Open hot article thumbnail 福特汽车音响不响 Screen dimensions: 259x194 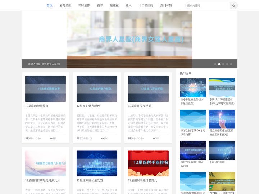click(193, 150)
